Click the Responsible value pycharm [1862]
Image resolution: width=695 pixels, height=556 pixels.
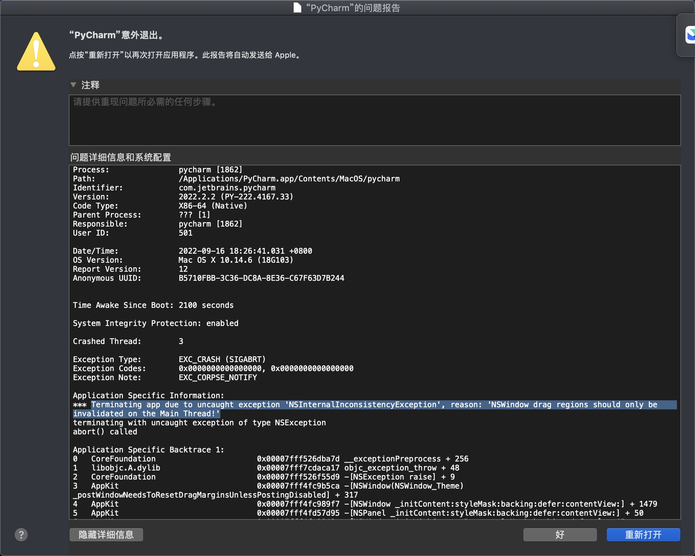[210, 224]
